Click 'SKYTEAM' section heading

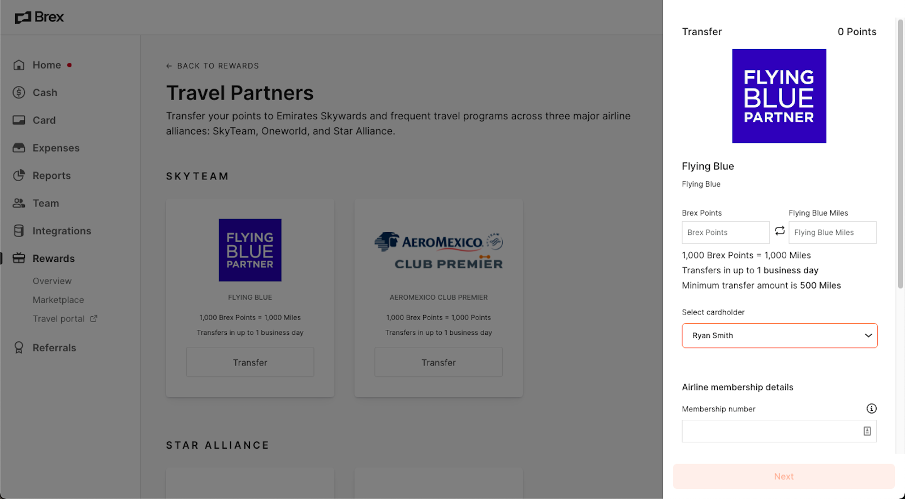[197, 177]
